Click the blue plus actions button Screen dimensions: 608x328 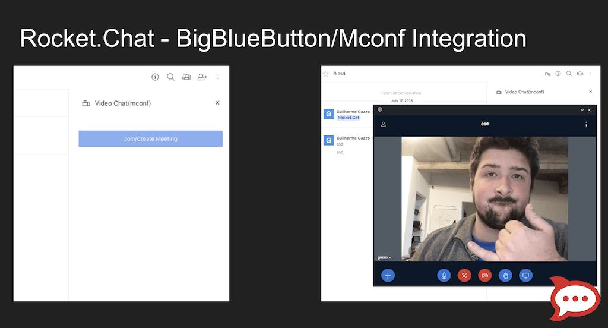[x=388, y=276]
